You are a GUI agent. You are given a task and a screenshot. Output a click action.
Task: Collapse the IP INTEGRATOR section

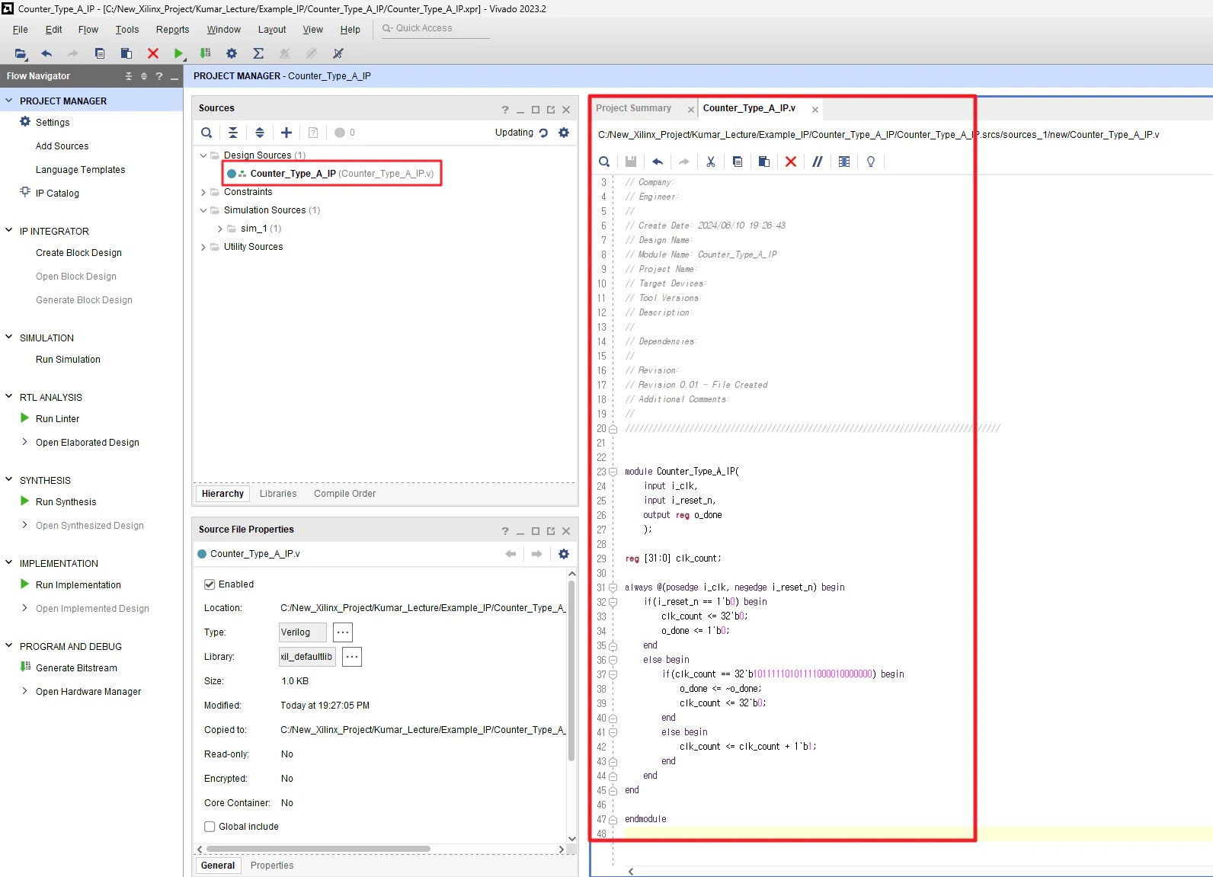point(9,230)
